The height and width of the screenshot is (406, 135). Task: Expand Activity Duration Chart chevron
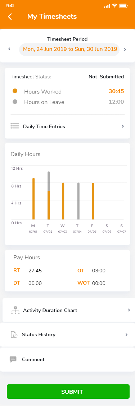[129, 310]
